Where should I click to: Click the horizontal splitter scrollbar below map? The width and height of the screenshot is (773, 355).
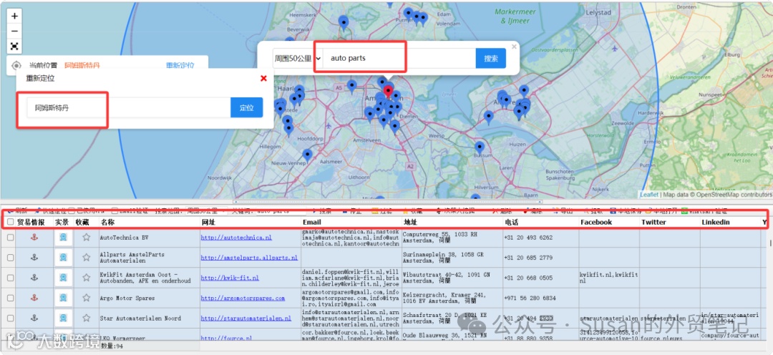(x=387, y=202)
